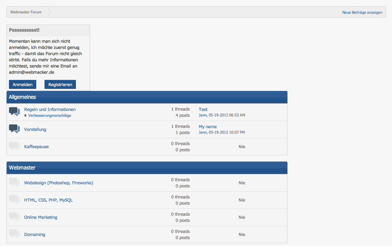Click the forum icon beside Regeln und Informationen
The height and width of the screenshot is (246, 392).
click(14, 112)
